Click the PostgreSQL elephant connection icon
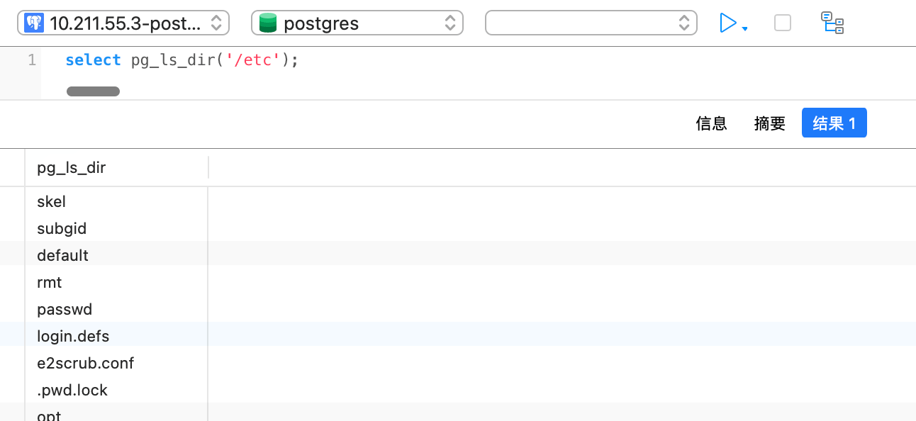916x421 pixels. coord(34,23)
